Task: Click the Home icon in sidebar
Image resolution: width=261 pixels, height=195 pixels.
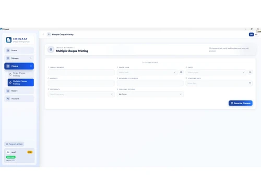Action: click(8, 50)
